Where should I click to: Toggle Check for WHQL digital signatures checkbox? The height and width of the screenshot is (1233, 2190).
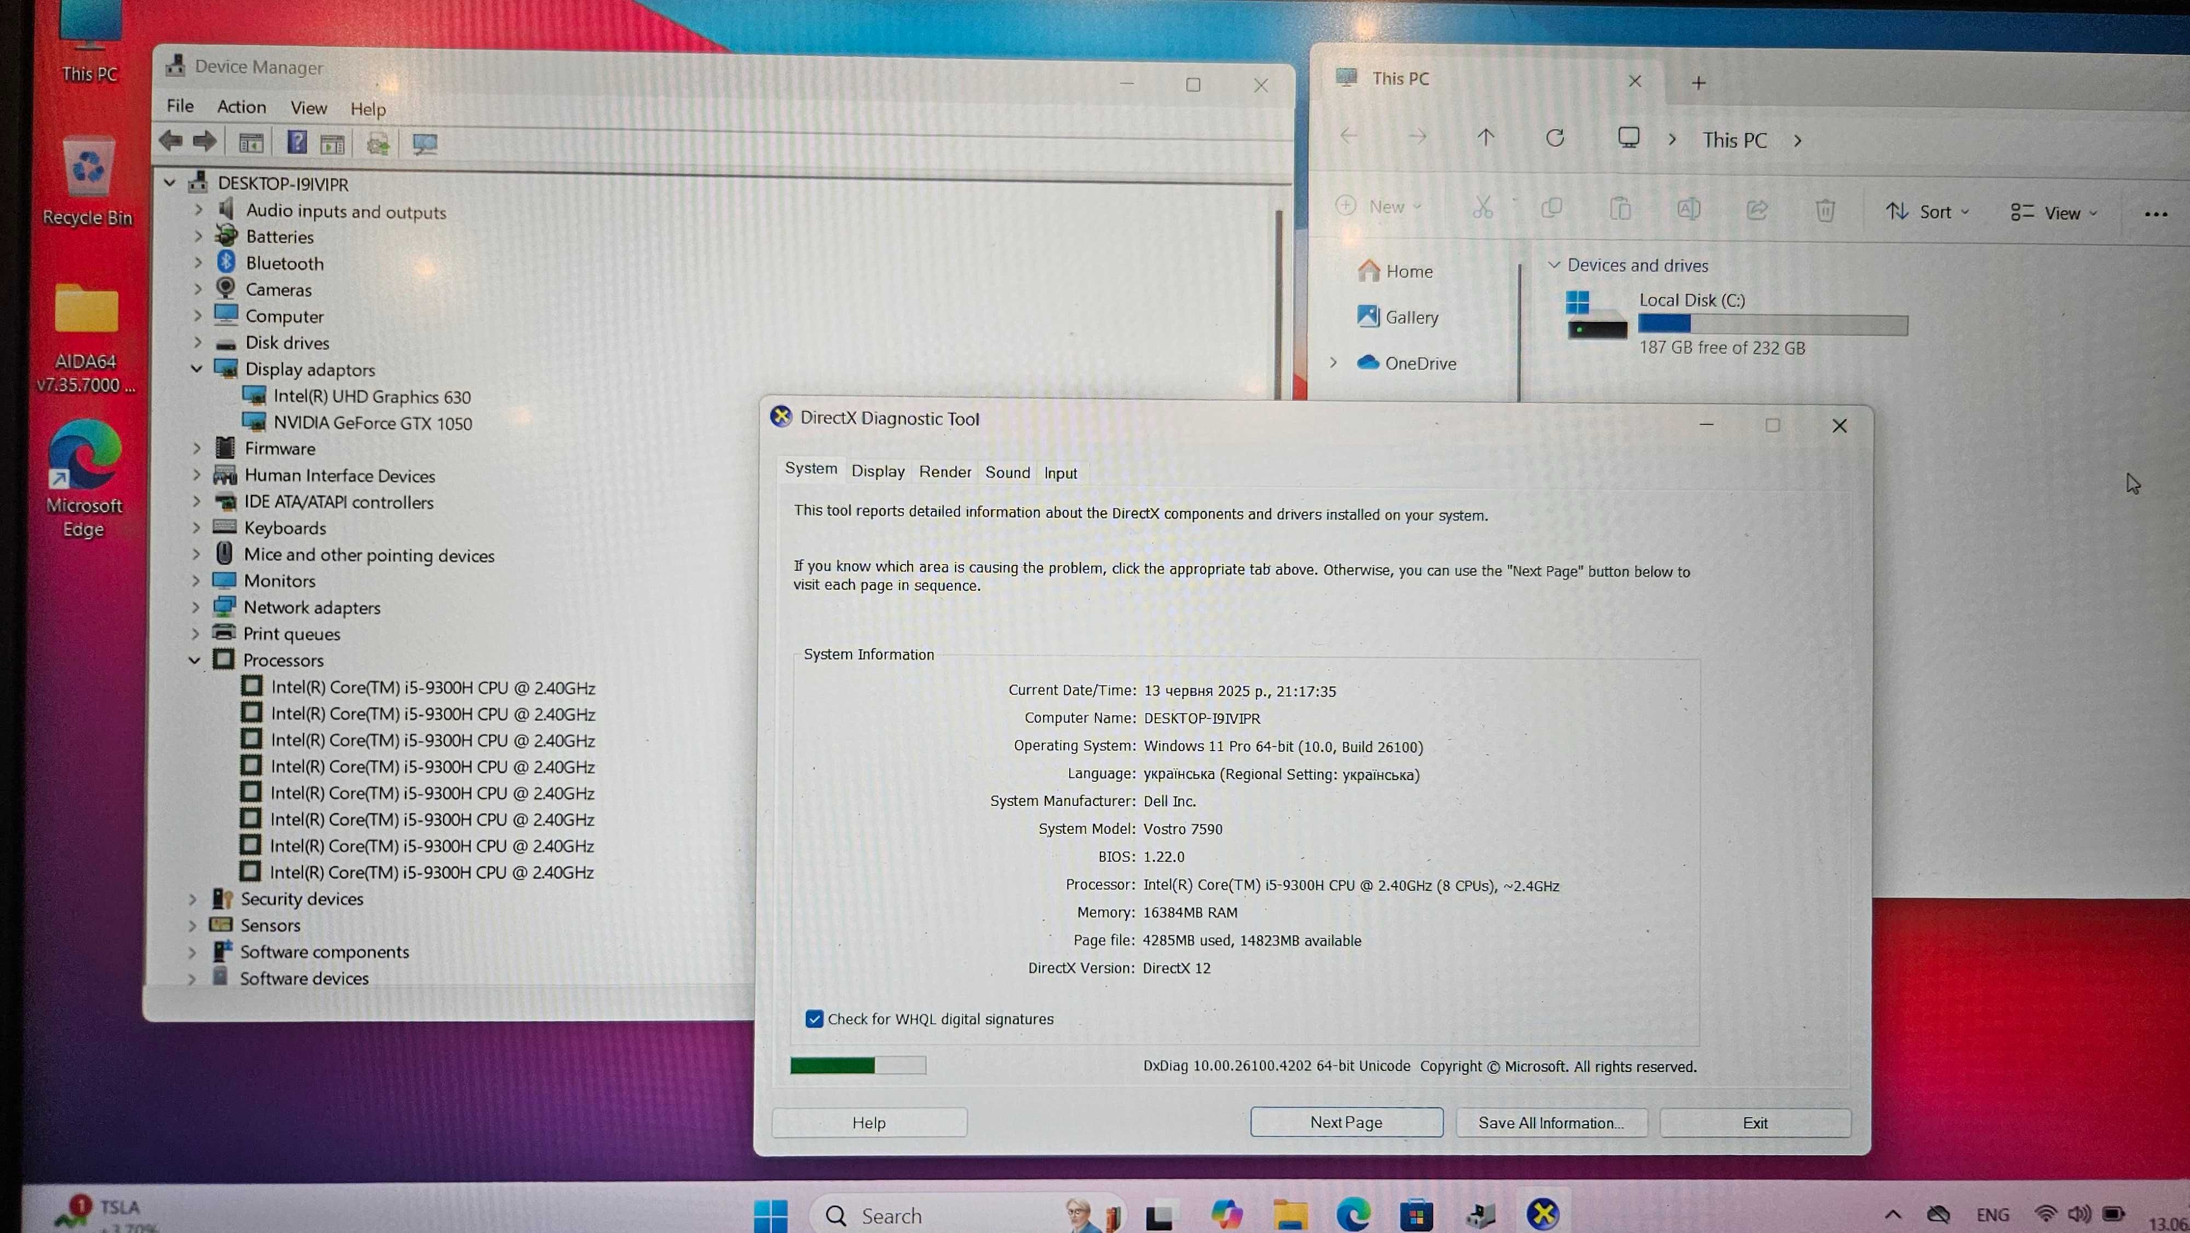coord(814,1019)
